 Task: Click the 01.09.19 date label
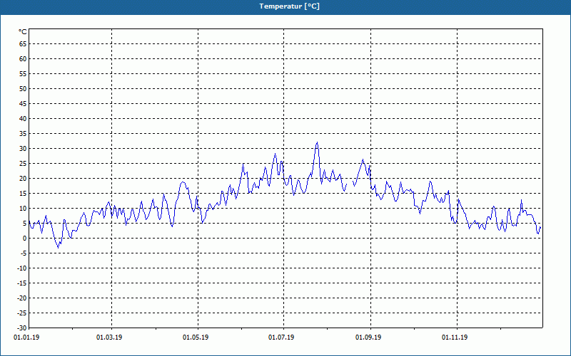click(x=369, y=337)
